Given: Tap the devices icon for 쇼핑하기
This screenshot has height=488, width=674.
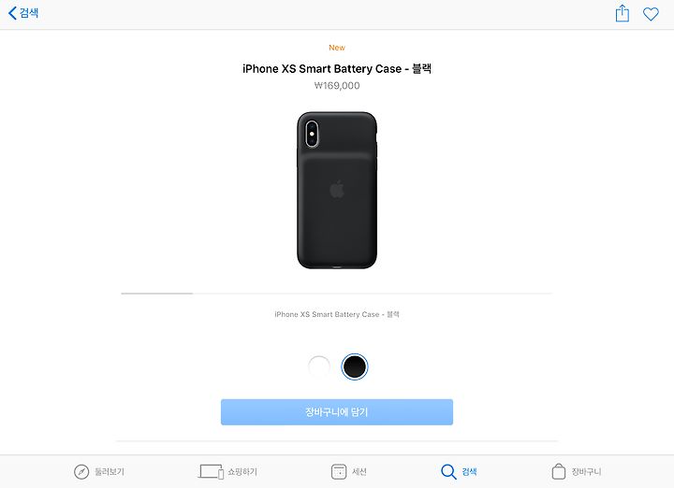Looking at the screenshot, I should 211,472.
